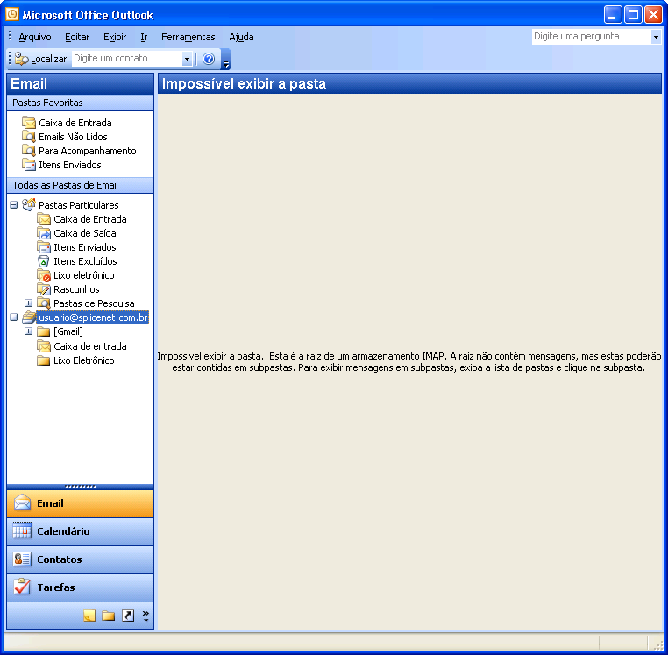Switch to the Contatos pane

(80, 559)
